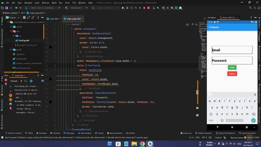Select build.gradle file in project tree
The width and height of the screenshot is (261, 147).
pyautogui.click(x=22, y=40)
